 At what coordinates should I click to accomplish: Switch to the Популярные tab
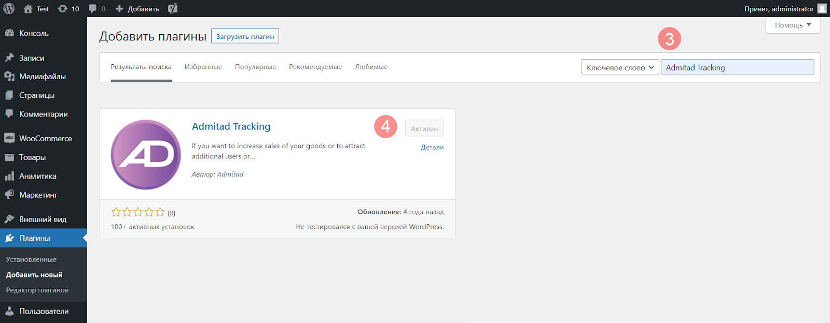pos(255,67)
